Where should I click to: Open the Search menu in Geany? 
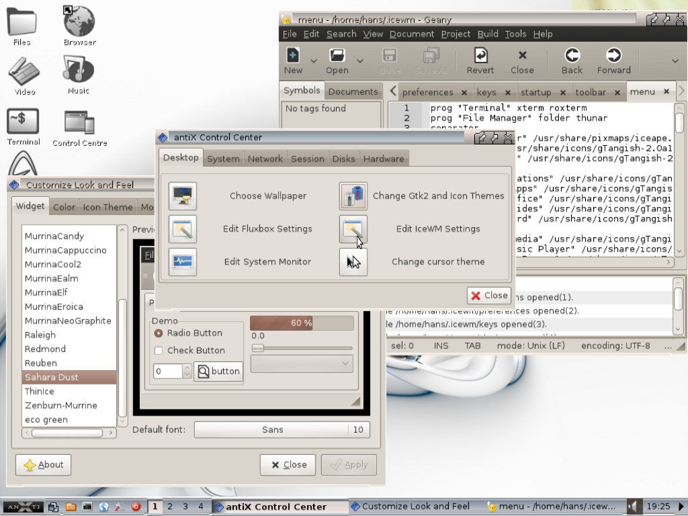pyautogui.click(x=341, y=34)
